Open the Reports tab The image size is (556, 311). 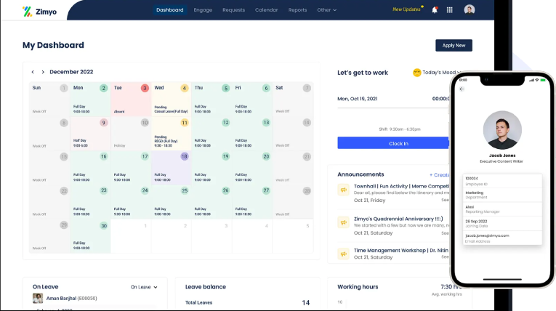point(297,10)
